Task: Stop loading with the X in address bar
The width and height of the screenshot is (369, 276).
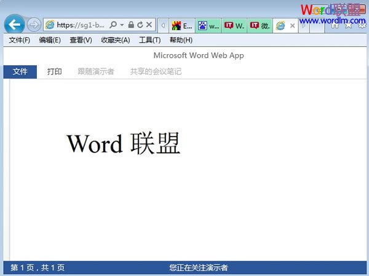Action: tap(149, 25)
